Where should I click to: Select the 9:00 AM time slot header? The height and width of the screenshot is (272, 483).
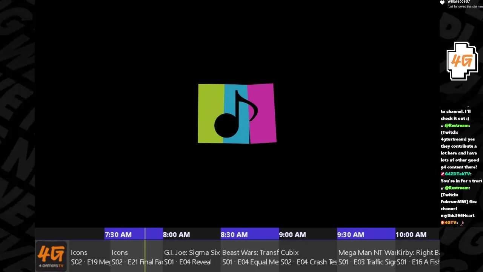[308, 235]
